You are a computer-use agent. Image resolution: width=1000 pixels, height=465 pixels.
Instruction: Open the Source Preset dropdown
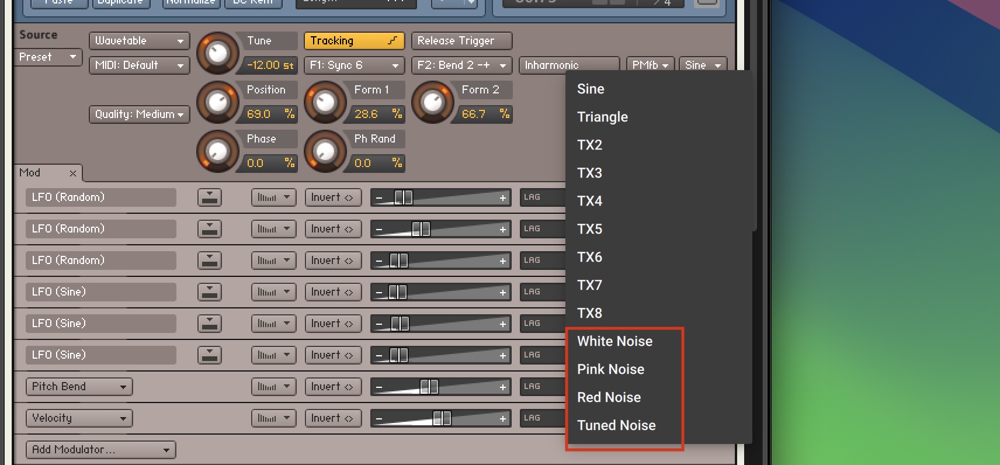pos(48,57)
